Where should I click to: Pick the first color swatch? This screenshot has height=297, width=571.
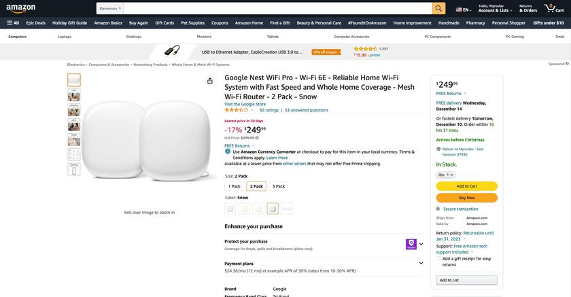point(230,209)
